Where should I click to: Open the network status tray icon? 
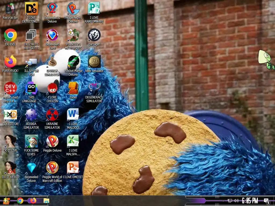point(230,201)
